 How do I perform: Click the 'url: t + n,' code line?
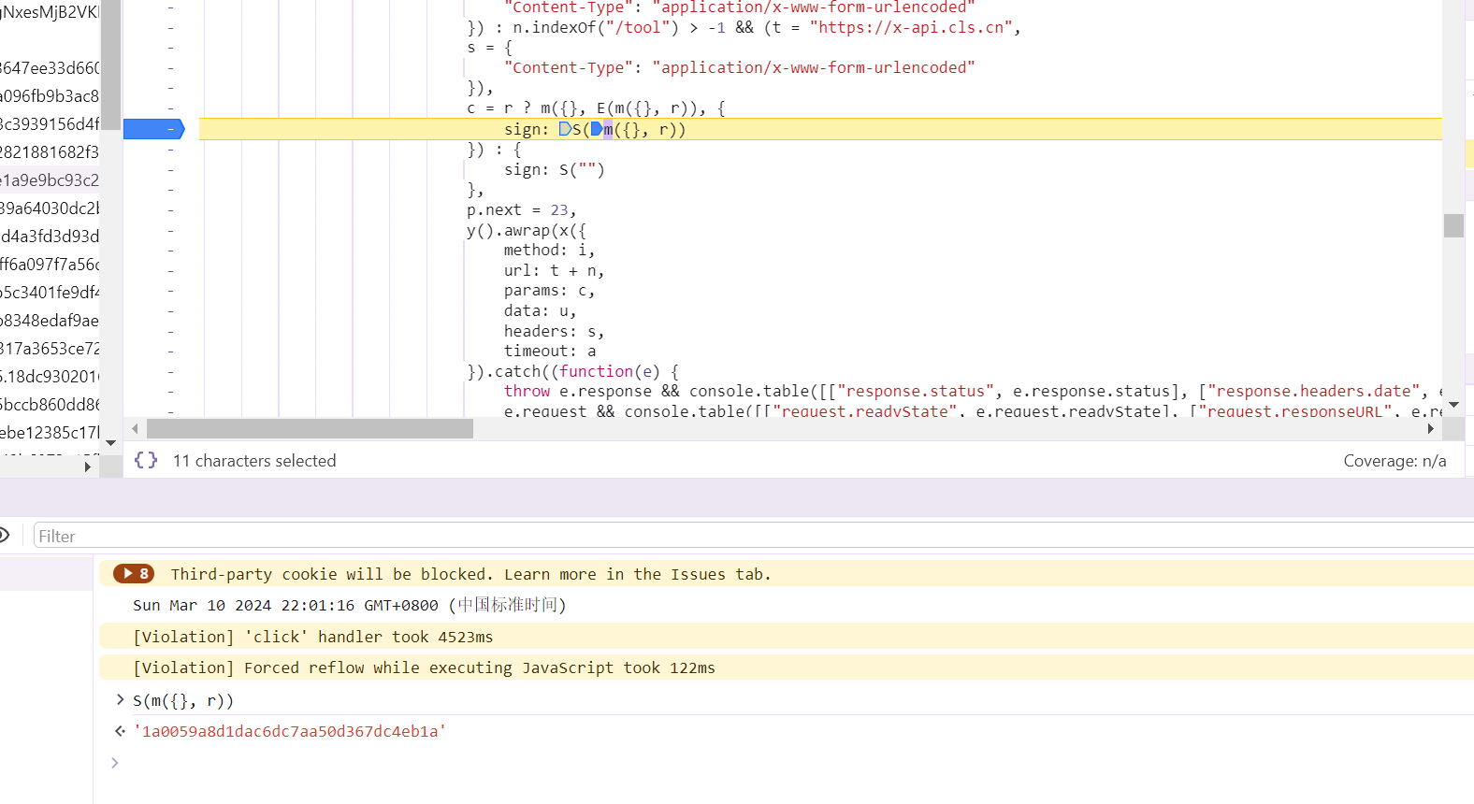(x=554, y=270)
